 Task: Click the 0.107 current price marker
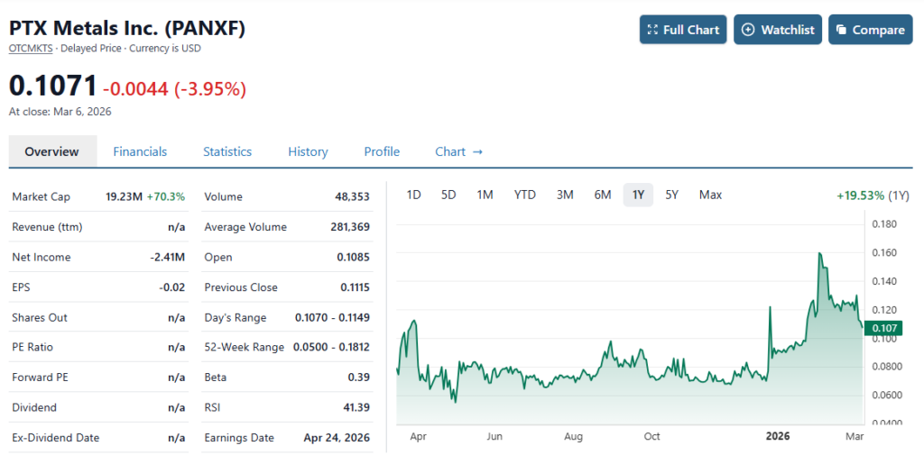click(882, 328)
